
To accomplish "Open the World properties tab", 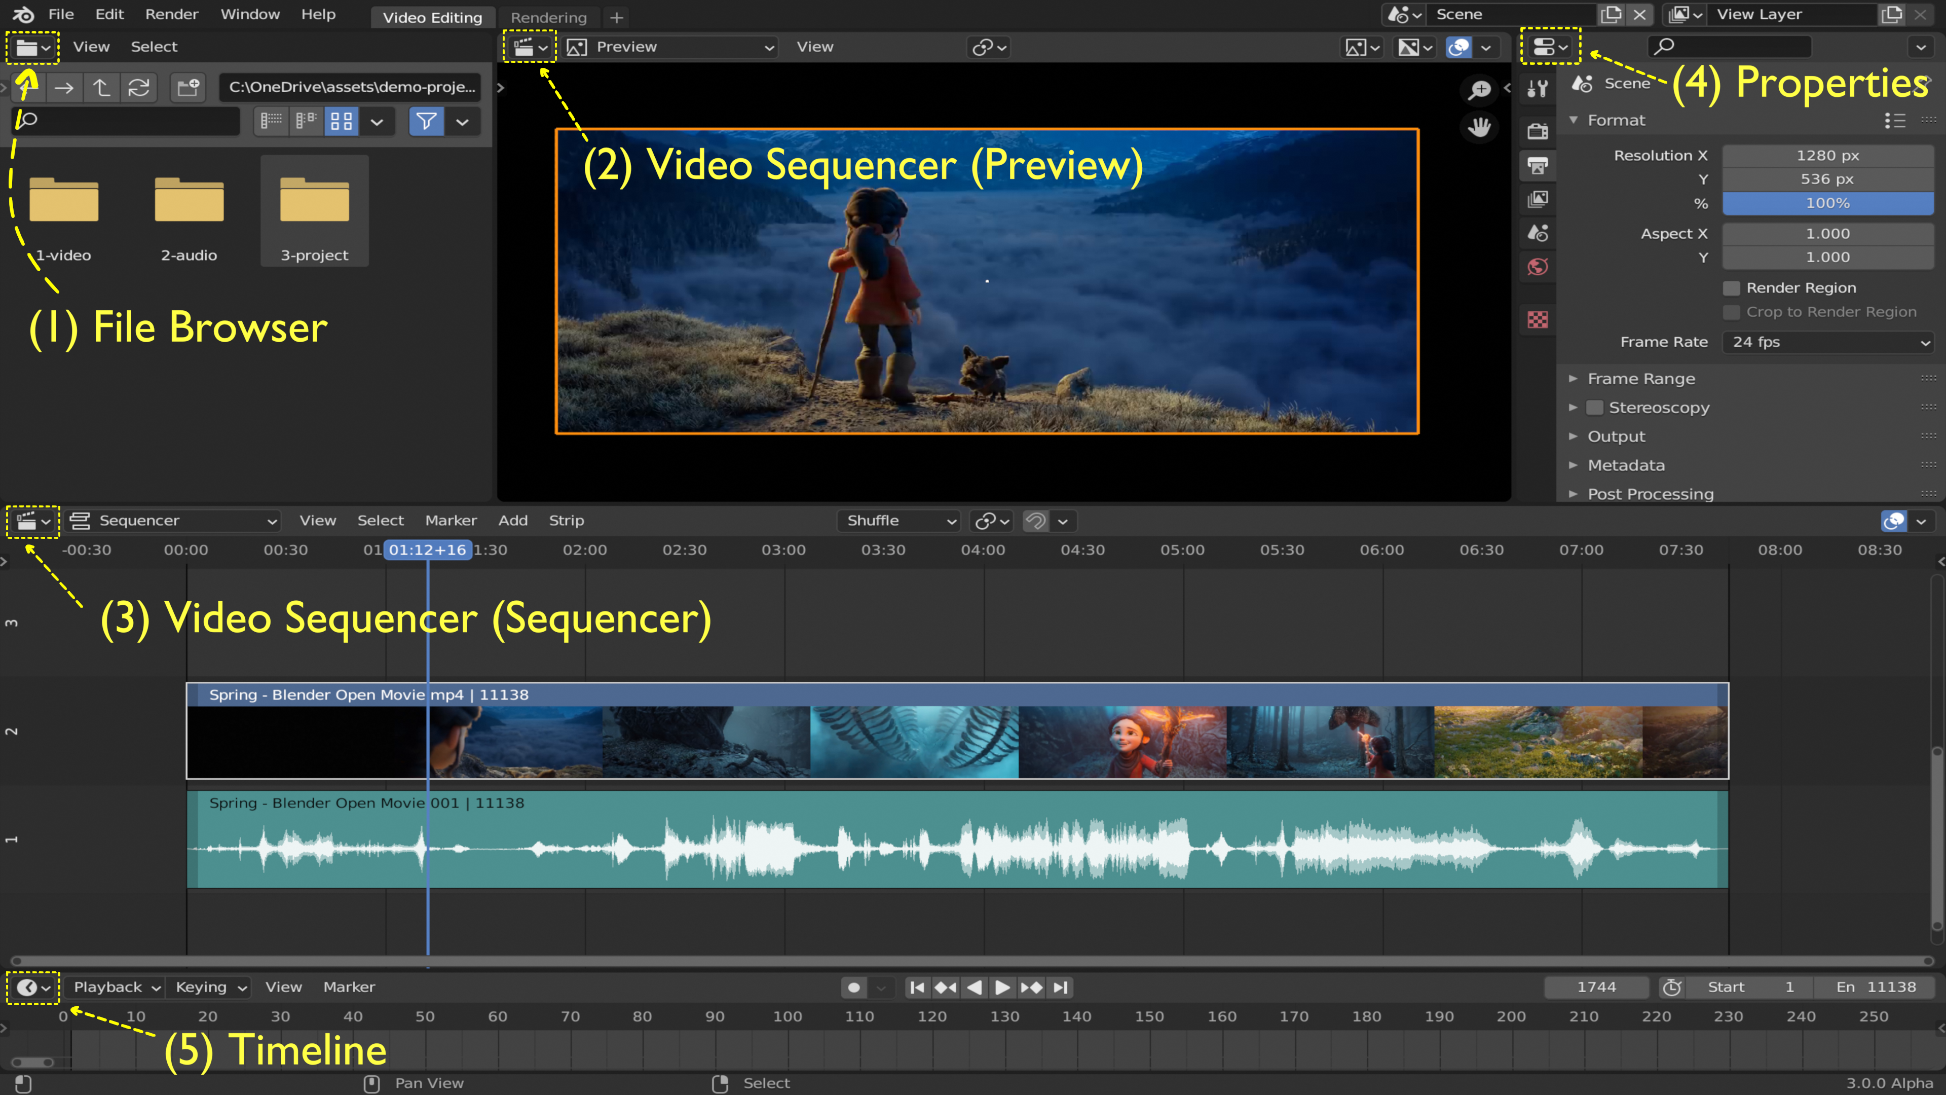I will (1538, 267).
